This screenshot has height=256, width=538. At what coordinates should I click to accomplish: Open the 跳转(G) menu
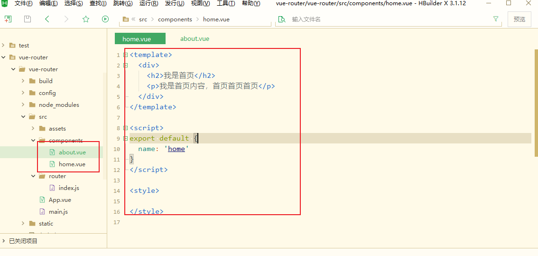(123, 3)
